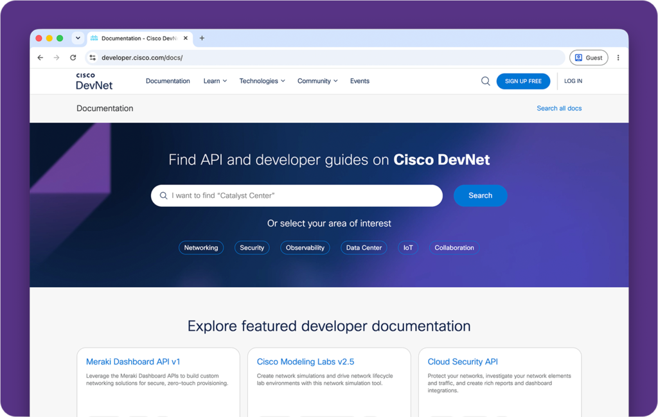The height and width of the screenshot is (417, 658).
Task: Click the 'I want to find' search field
Action: 297,195
